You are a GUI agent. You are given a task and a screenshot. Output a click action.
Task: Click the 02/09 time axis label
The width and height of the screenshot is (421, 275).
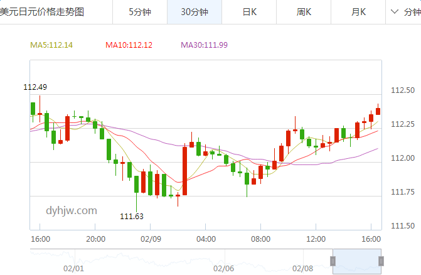tap(151, 239)
